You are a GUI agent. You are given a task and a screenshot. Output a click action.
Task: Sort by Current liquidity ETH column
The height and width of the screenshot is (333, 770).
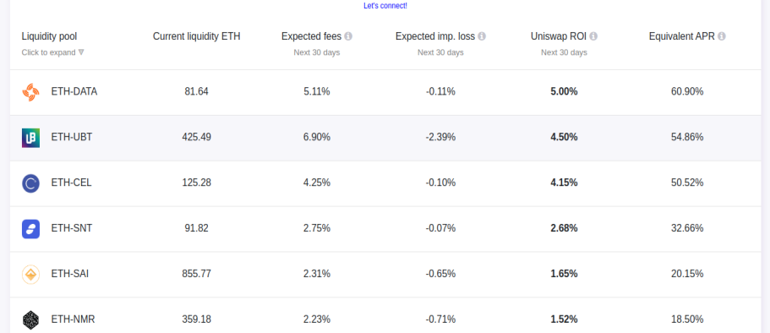point(196,36)
